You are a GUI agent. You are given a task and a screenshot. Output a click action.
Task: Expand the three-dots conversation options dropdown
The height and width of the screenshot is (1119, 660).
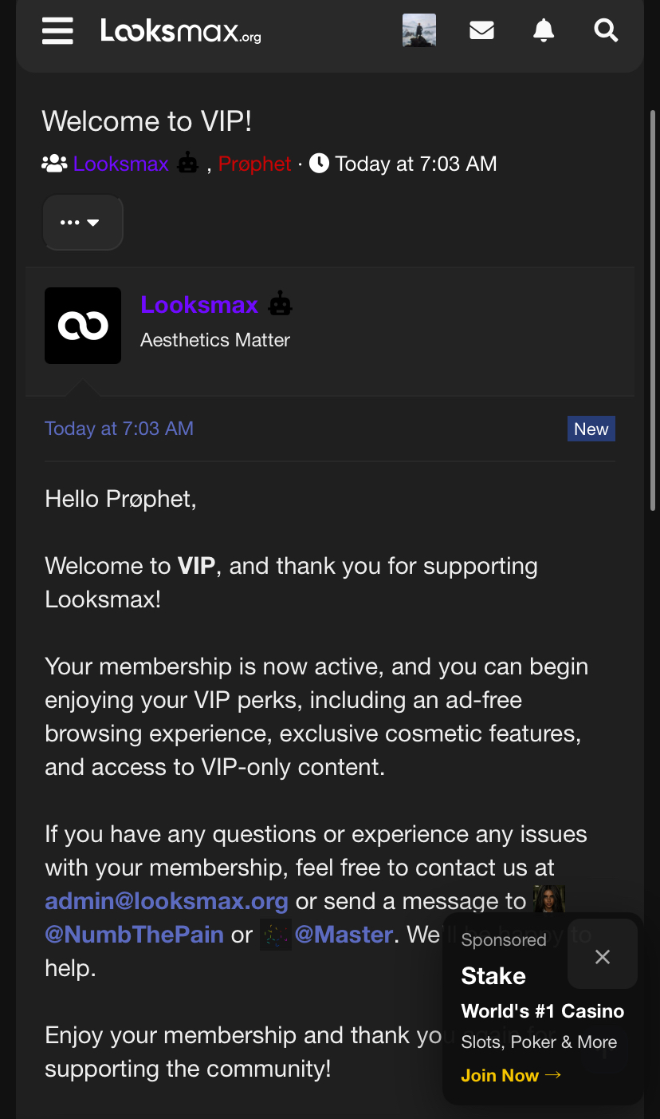pos(83,223)
